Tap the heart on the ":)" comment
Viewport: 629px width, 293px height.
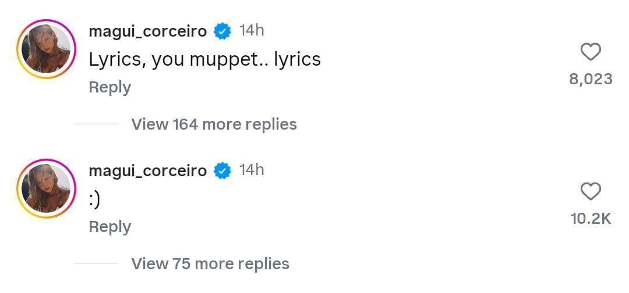[x=591, y=192]
